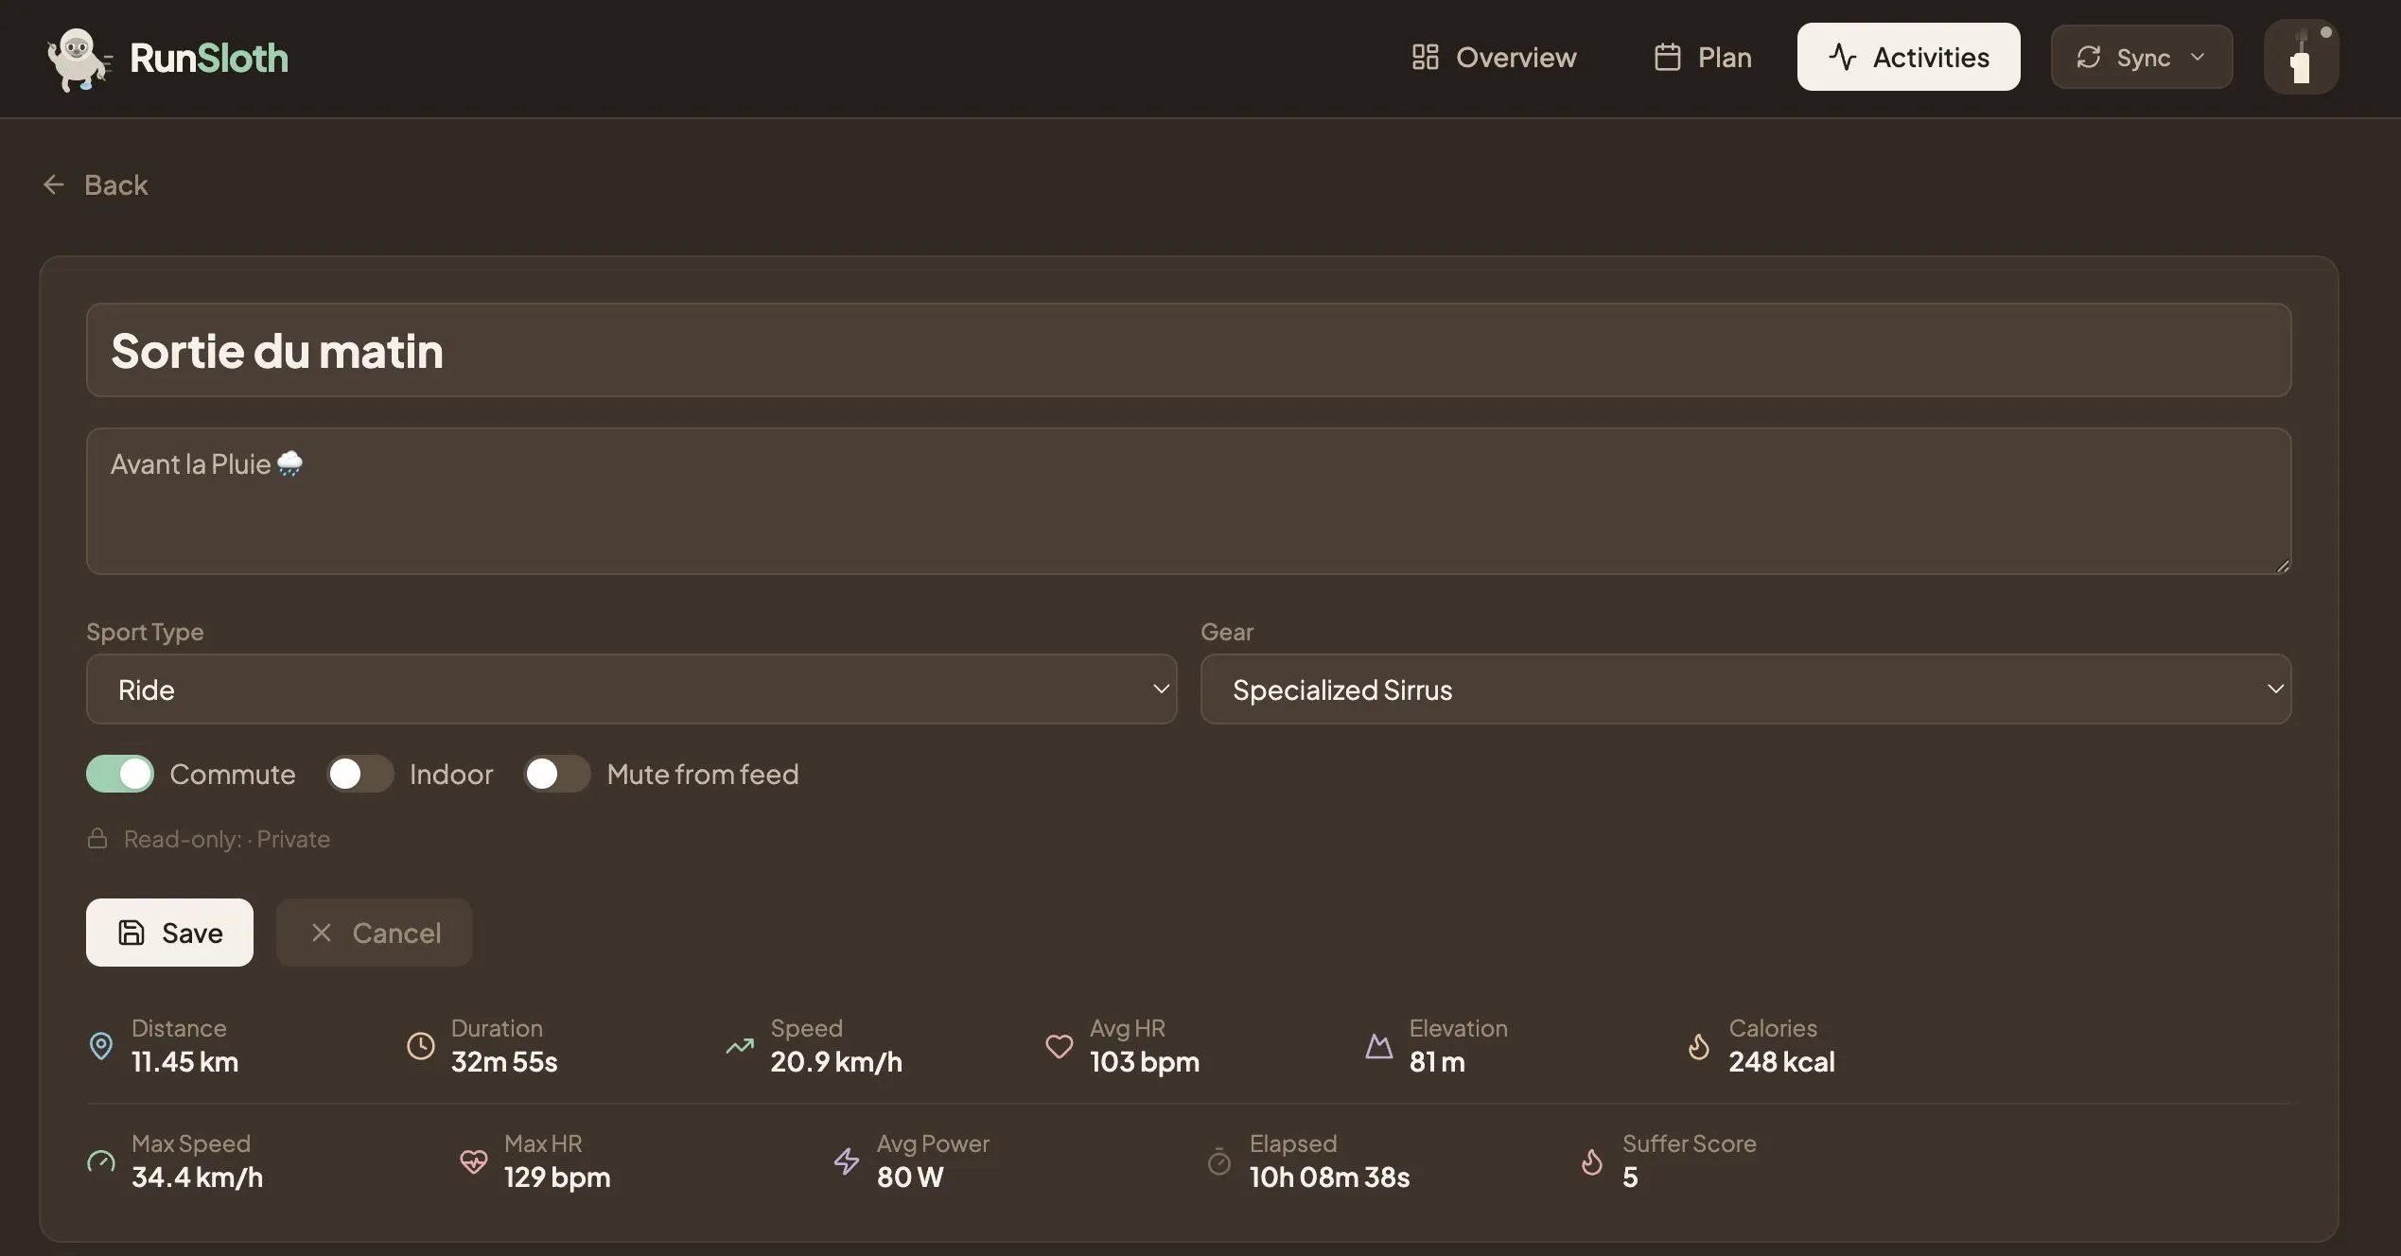Viewport: 2401px width, 1256px height.
Task: Click the Avg HR heart icon
Action: 1059,1045
